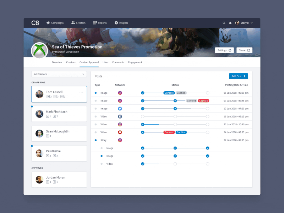The width and height of the screenshot is (284, 213).
Task: Open the All Creators dropdown
Action: tap(59, 74)
